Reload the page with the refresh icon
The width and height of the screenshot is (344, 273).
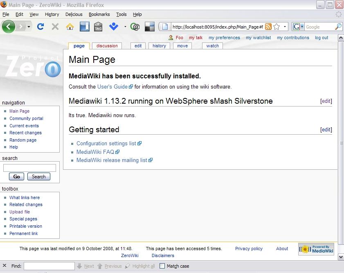click(x=40, y=27)
